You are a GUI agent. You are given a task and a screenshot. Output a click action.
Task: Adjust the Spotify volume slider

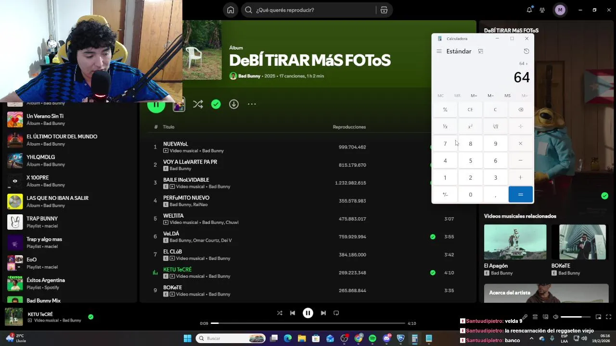click(x=576, y=317)
